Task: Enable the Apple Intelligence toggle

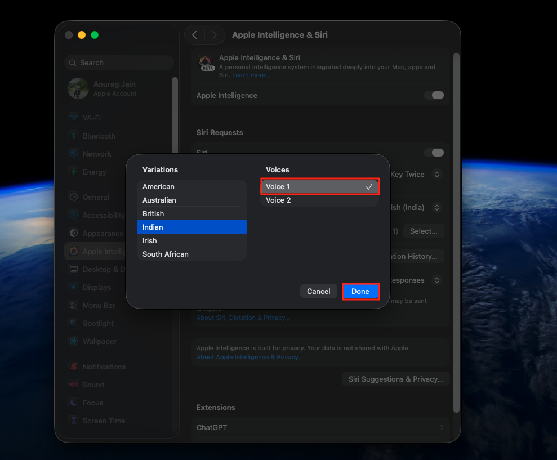Action: 434,95
